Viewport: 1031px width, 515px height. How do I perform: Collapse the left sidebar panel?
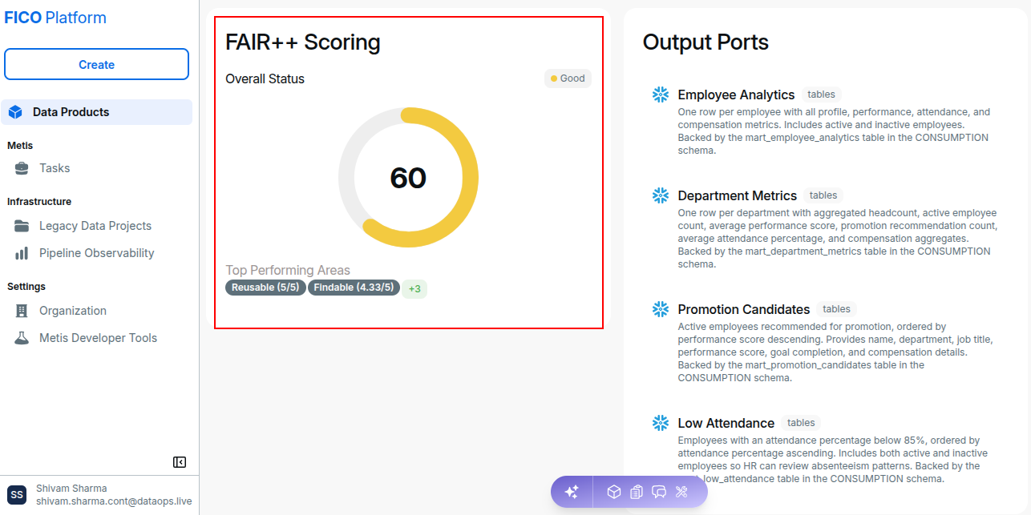pyautogui.click(x=180, y=462)
